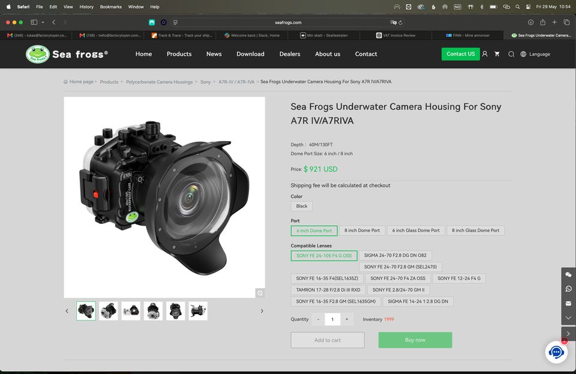Click the WhatsApp side icon

pyautogui.click(x=568, y=289)
